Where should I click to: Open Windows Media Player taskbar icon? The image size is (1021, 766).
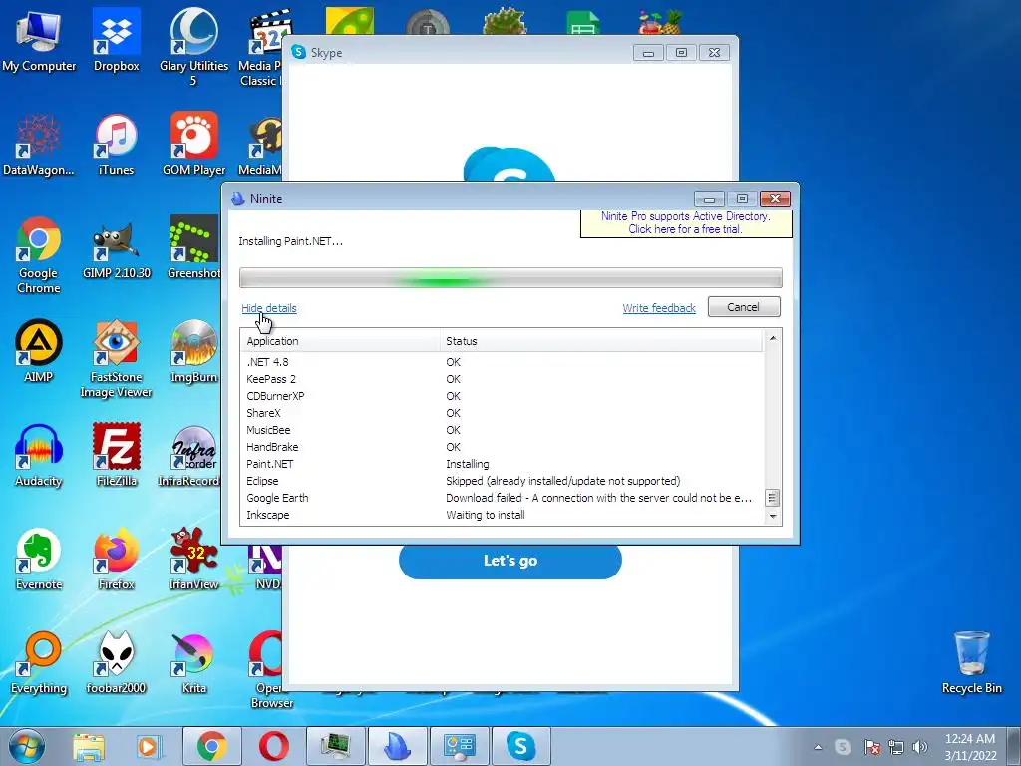[148, 746]
